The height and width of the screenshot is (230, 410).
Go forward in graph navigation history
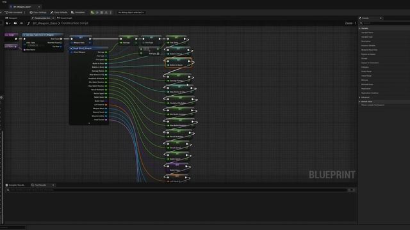point(21,23)
